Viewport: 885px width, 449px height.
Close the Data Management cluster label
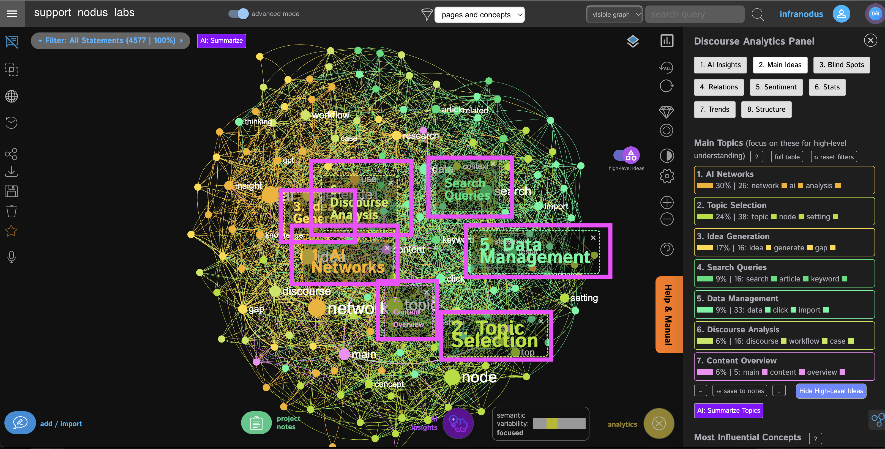pyautogui.click(x=593, y=238)
